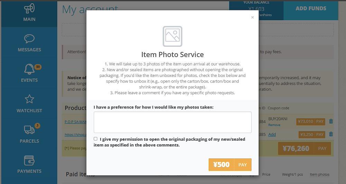Check permission to open original packaging

tap(95, 139)
